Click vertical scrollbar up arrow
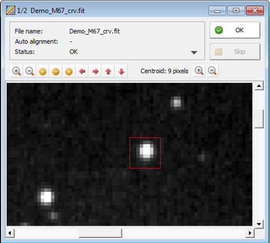This screenshot has width=270, height=243. tap(259, 85)
